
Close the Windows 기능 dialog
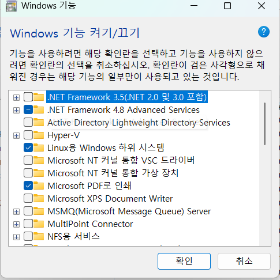(x=262, y=6)
